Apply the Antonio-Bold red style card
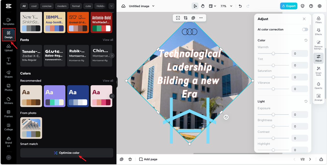 pos(101,22)
